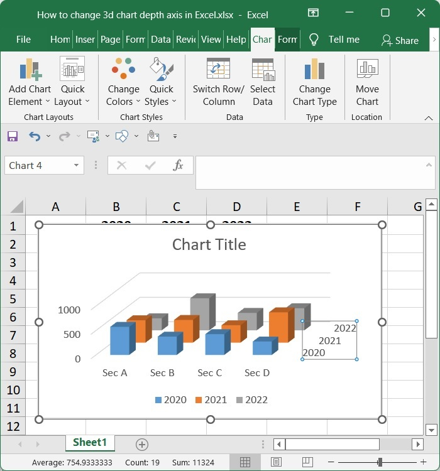Zoom in with the plus button
Image resolution: width=440 pixels, height=471 pixels.
click(x=424, y=462)
